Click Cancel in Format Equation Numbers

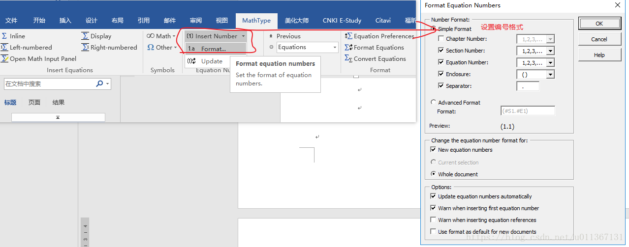599,39
